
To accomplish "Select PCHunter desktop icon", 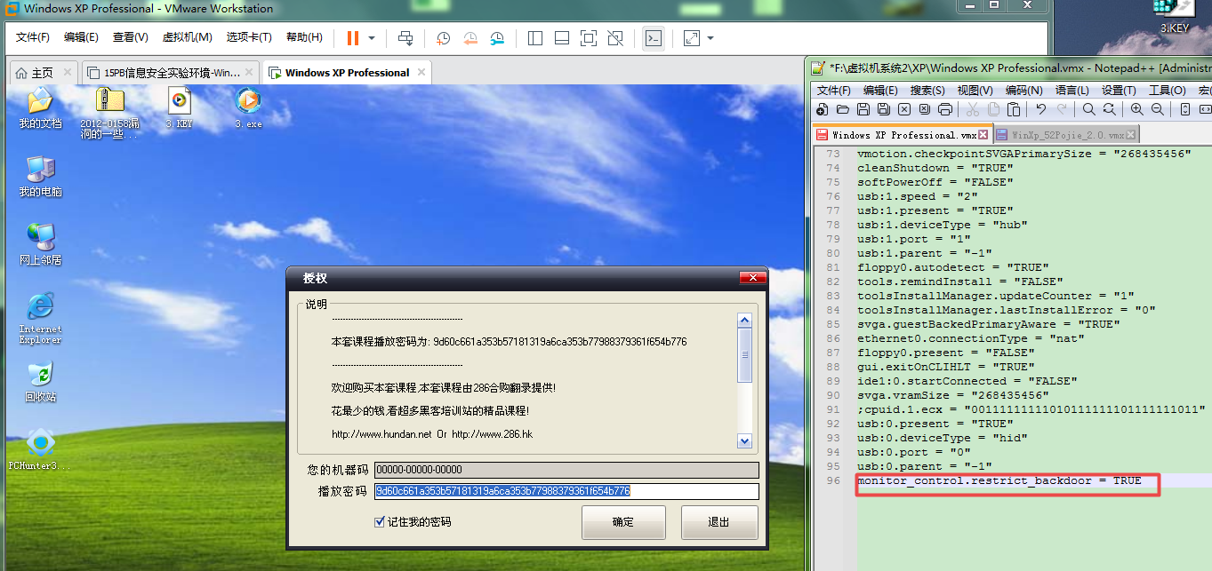I will 40,449.
